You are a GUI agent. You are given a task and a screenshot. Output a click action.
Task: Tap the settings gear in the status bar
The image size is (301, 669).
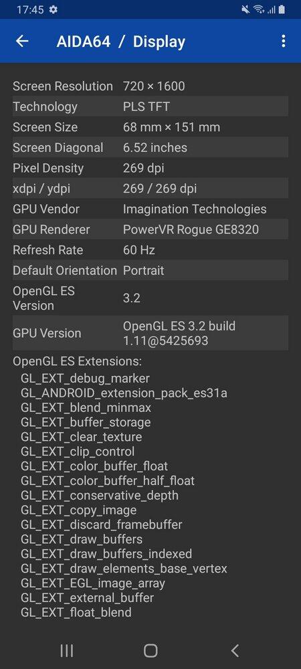(54, 9)
